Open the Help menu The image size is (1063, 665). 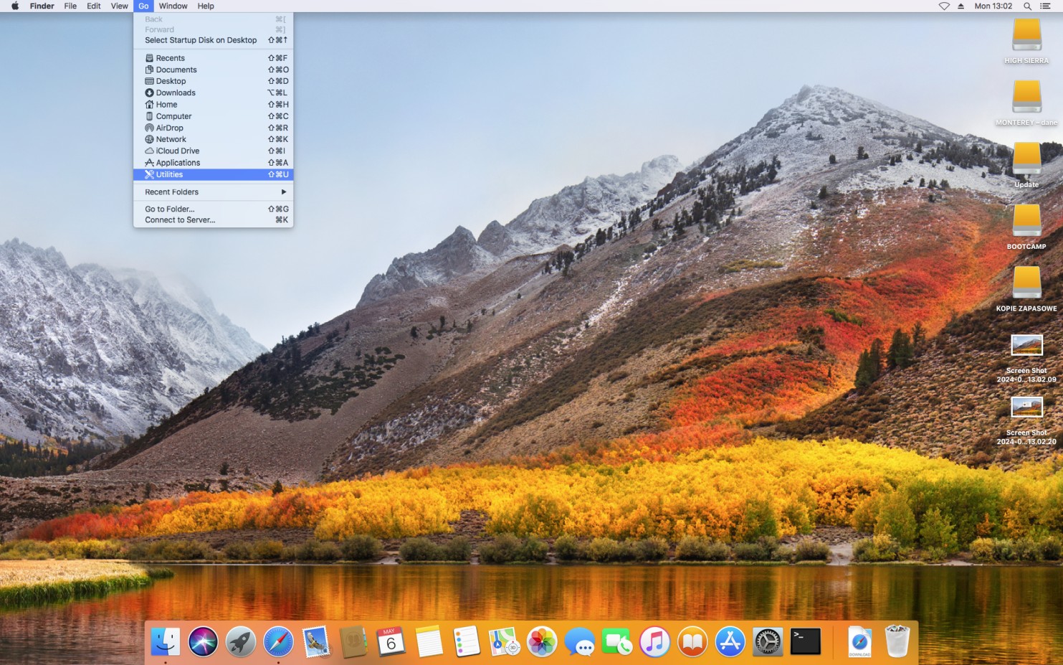(x=206, y=6)
